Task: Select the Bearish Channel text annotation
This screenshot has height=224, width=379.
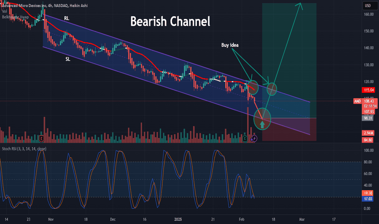Action: click(x=170, y=21)
